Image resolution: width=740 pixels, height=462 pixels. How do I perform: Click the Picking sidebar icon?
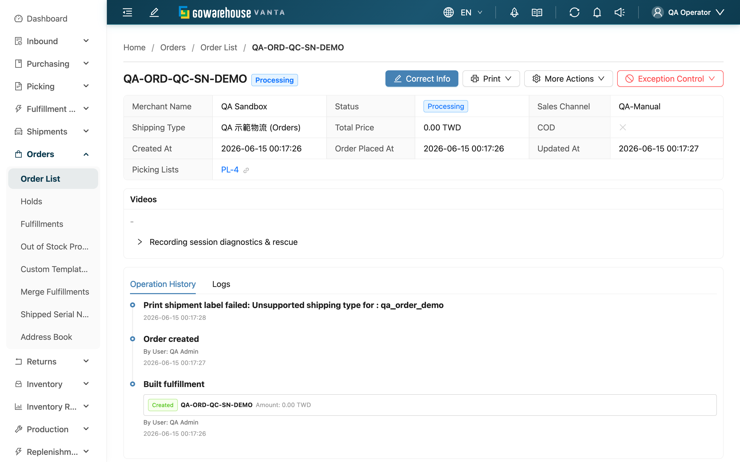[18, 86]
